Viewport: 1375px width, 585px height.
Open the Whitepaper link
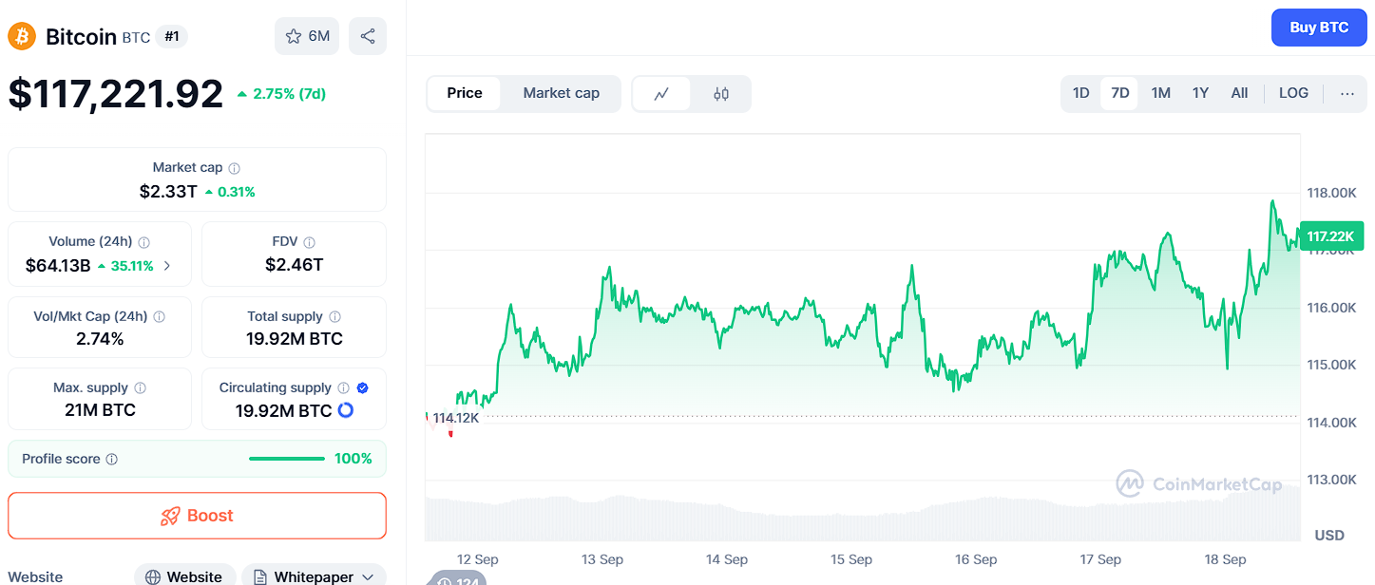tap(314, 576)
